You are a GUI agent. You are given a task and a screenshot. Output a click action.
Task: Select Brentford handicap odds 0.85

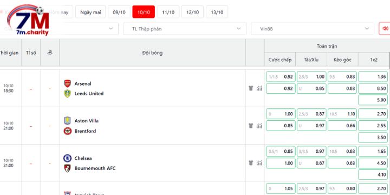(281, 126)
